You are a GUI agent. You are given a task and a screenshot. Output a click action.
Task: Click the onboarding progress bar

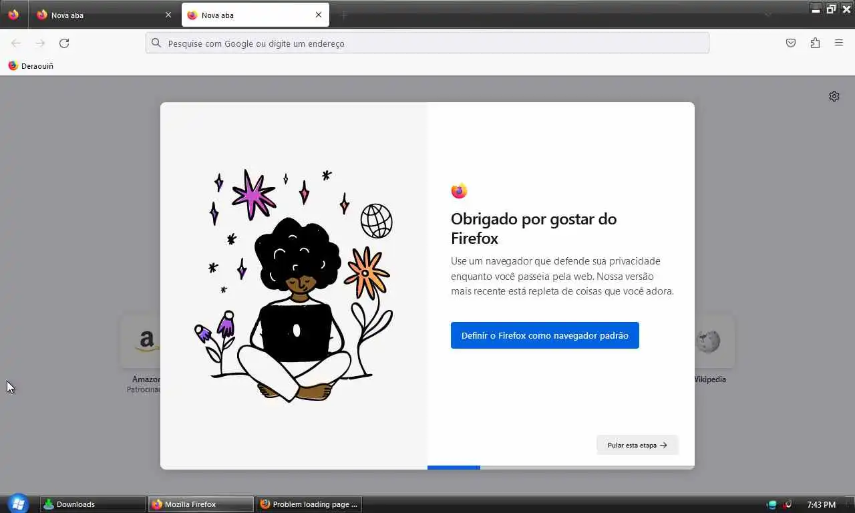[x=561, y=468]
